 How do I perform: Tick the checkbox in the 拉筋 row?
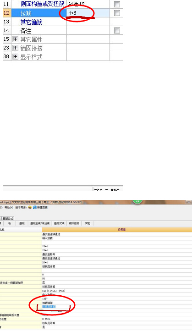(x=117, y=13)
